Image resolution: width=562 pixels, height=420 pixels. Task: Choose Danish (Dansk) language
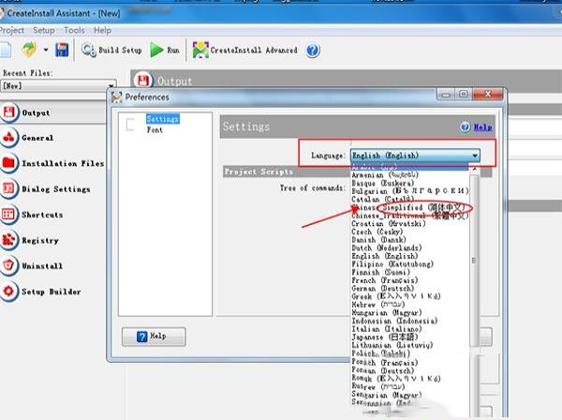point(378,240)
